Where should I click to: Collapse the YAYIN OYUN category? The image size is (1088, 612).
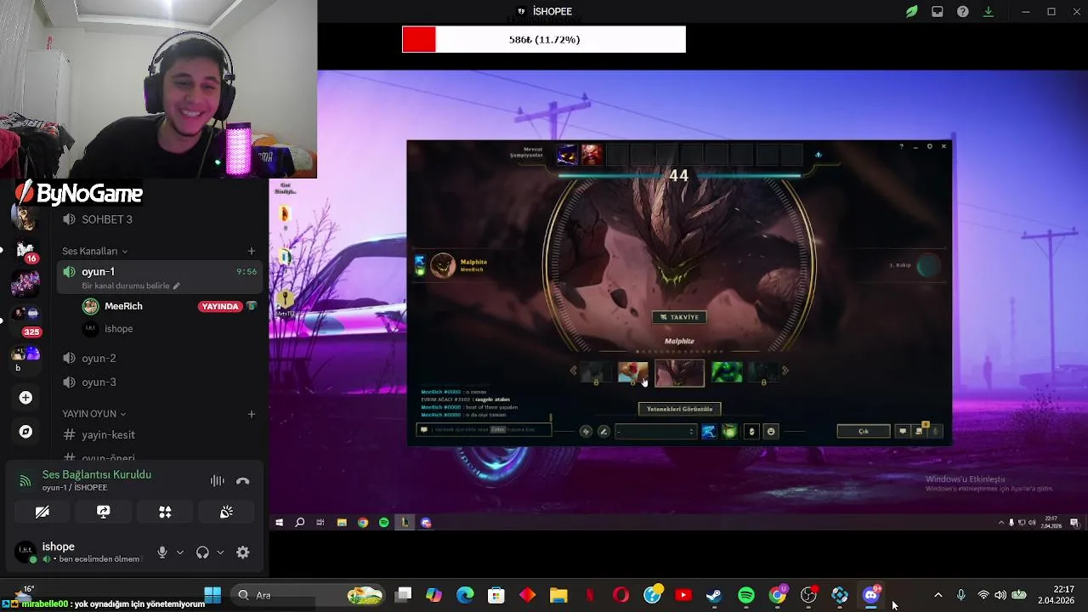(93, 414)
